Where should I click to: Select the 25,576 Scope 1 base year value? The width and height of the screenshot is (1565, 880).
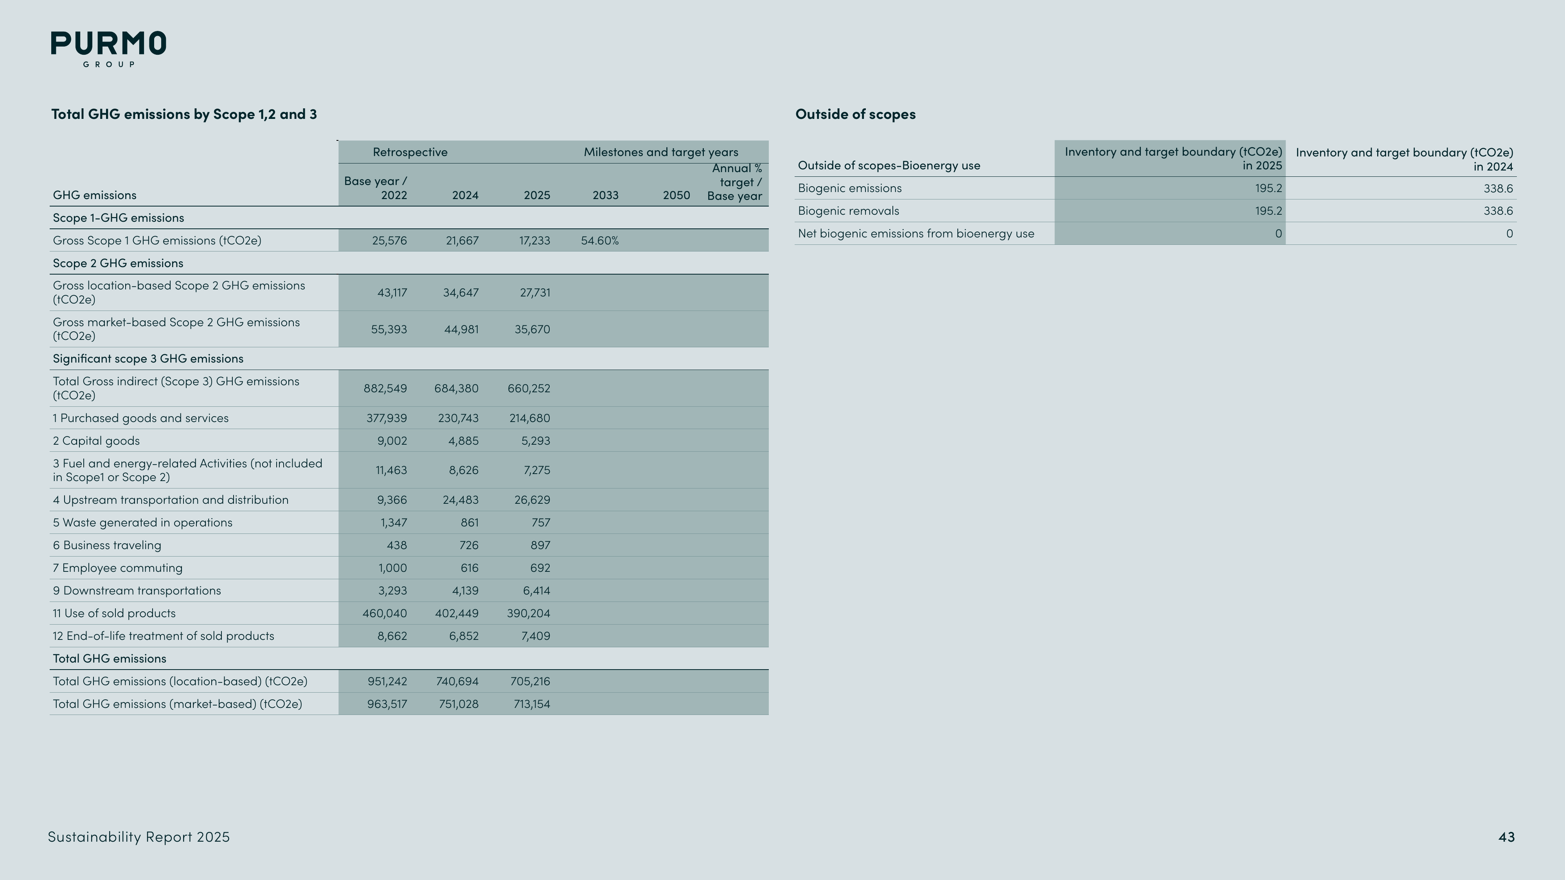click(x=389, y=241)
